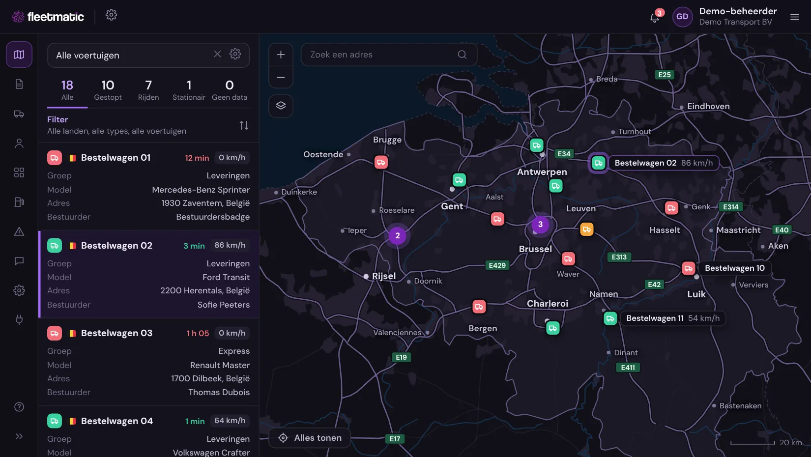Open the hamburger menu top right
This screenshot has height=457, width=811.
click(x=795, y=17)
